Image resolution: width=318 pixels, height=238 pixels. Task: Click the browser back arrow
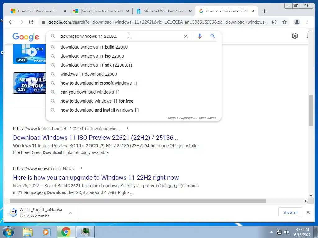pos(11,22)
